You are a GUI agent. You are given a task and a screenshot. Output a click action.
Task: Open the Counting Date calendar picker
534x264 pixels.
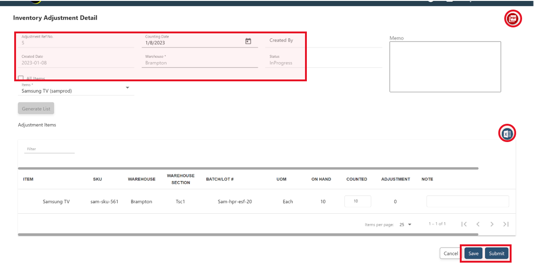pyautogui.click(x=248, y=41)
